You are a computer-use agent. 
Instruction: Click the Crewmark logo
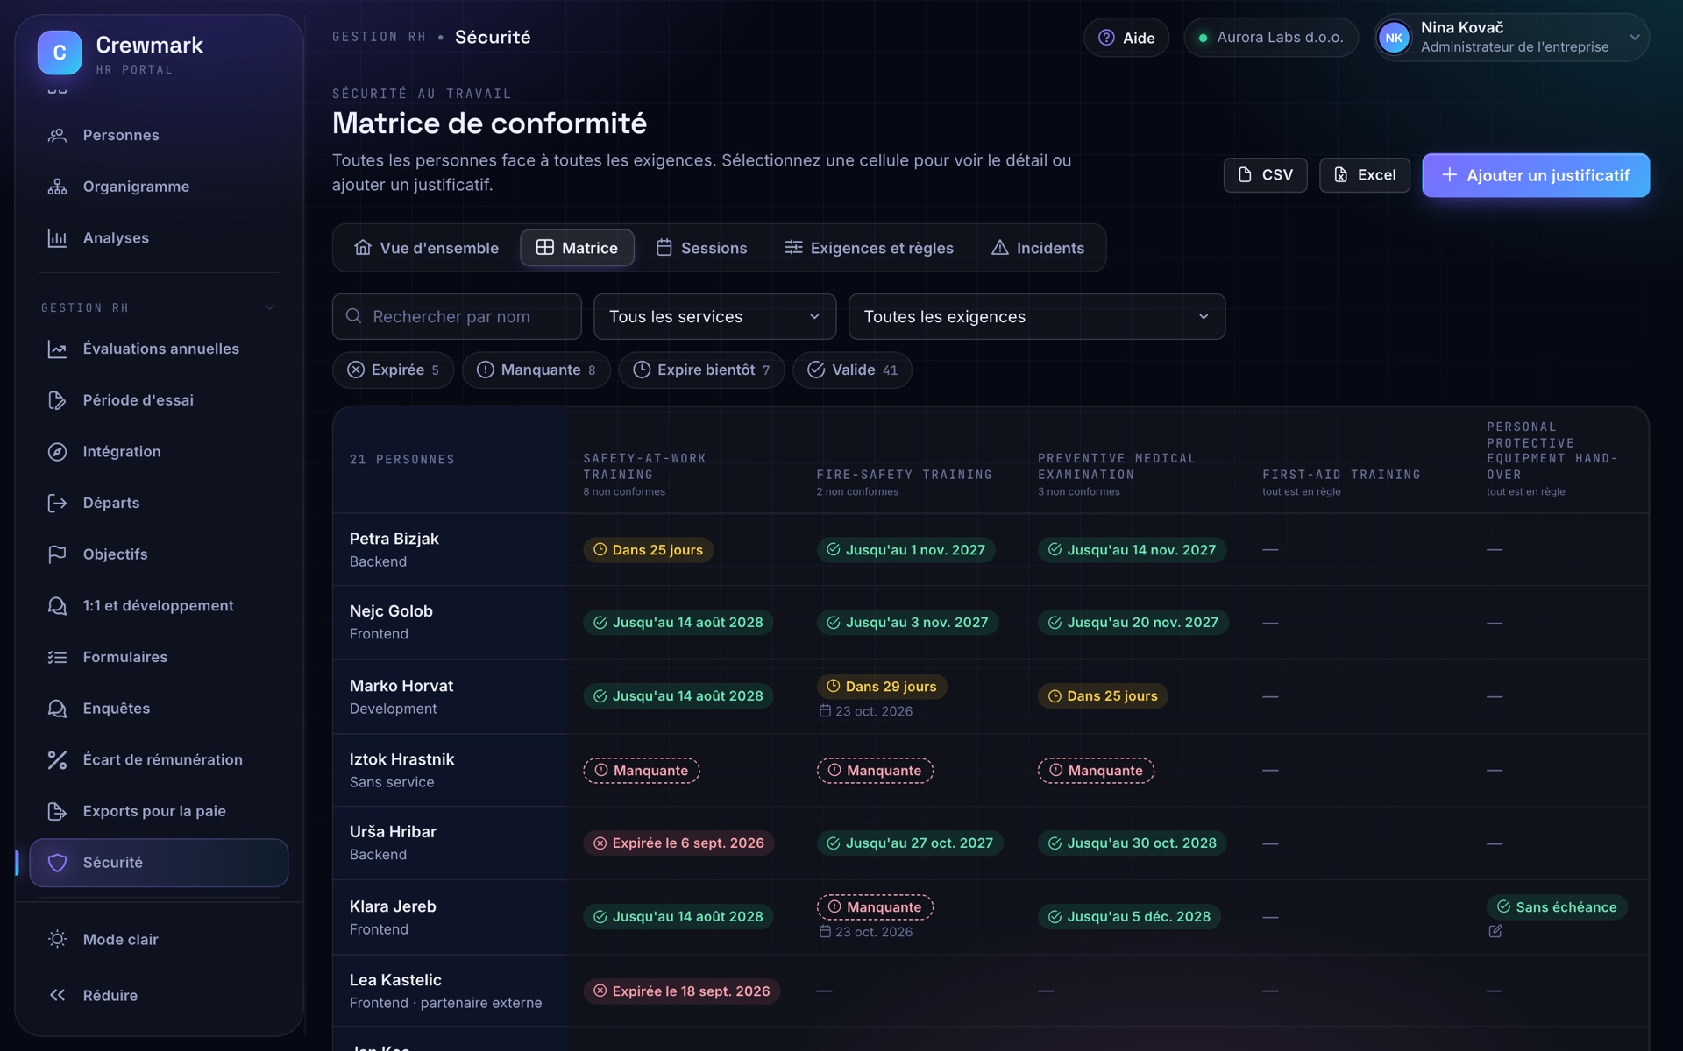(x=60, y=53)
